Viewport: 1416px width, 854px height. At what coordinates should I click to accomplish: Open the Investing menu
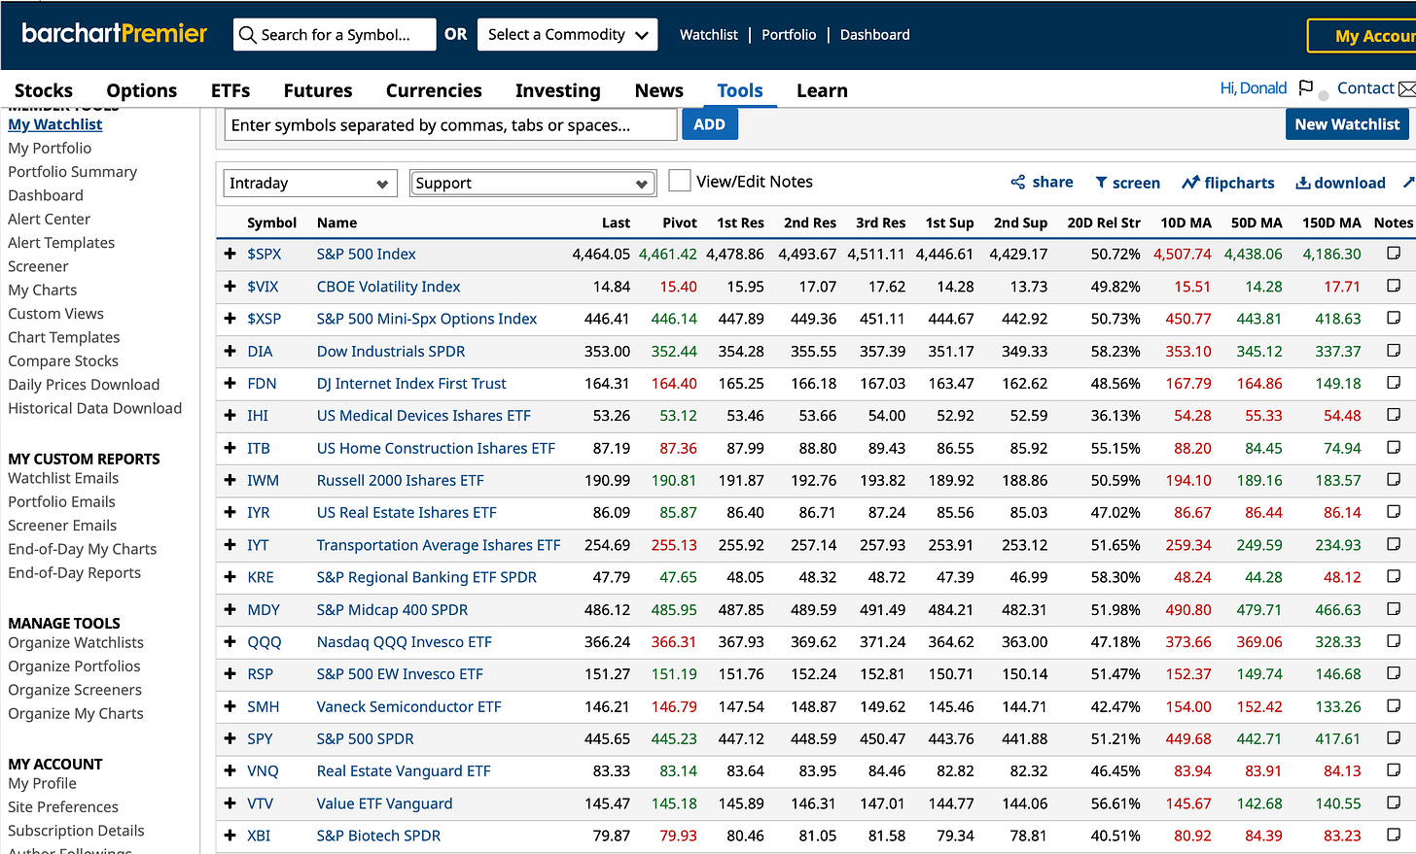pos(558,90)
